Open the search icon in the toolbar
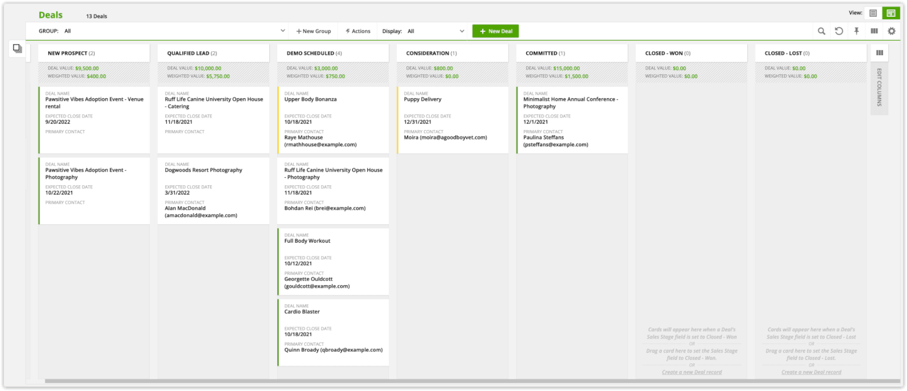Viewport: 907px width, 391px height. (x=821, y=31)
